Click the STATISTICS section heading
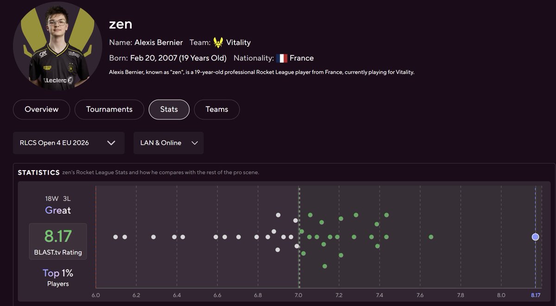This screenshot has height=306, width=556. (38, 172)
